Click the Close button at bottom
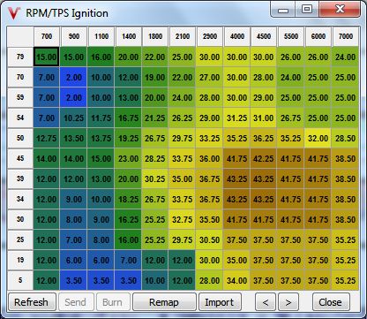The image size is (367, 319). click(x=331, y=302)
